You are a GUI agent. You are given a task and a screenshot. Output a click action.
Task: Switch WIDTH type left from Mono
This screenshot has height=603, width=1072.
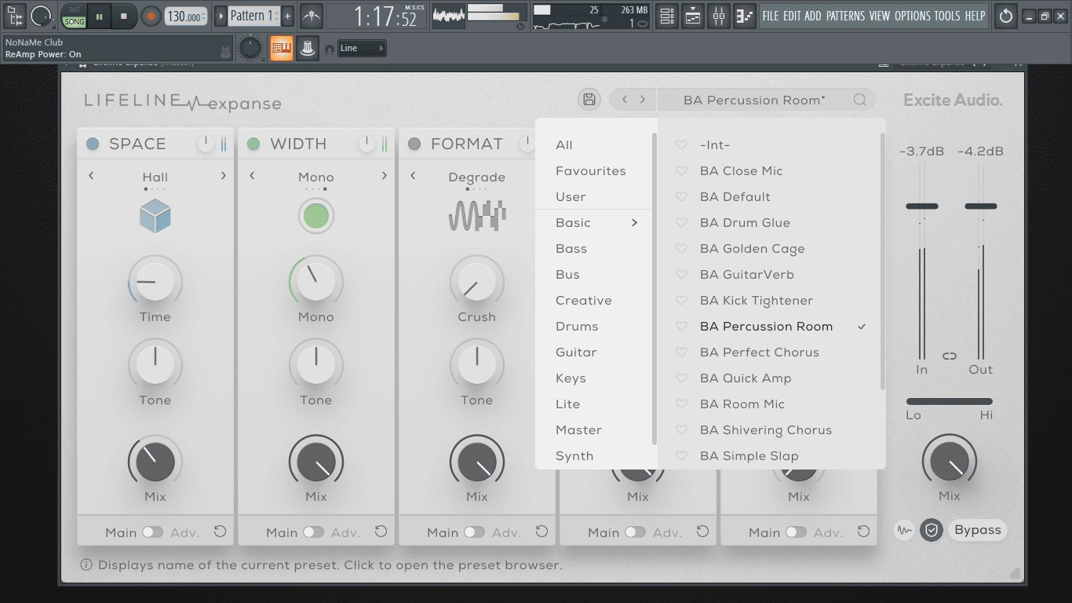(x=252, y=176)
